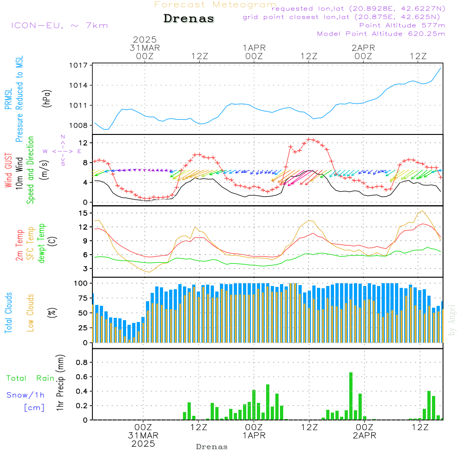Click the "W" on the compass rose
The image size is (462, 462).
pyautogui.click(x=45, y=152)
